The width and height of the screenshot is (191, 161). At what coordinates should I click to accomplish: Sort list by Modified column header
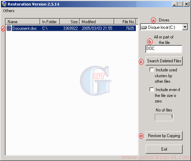coord(97,21)
